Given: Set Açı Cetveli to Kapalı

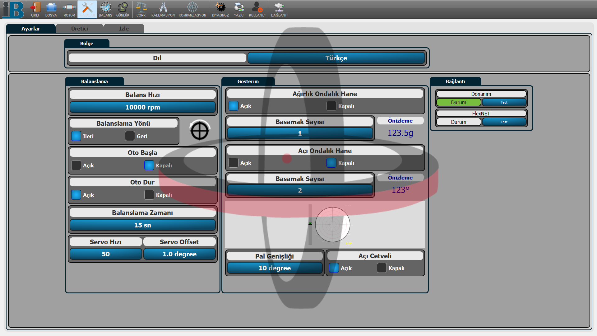Looking at the screenshot, I should point(382,268).
